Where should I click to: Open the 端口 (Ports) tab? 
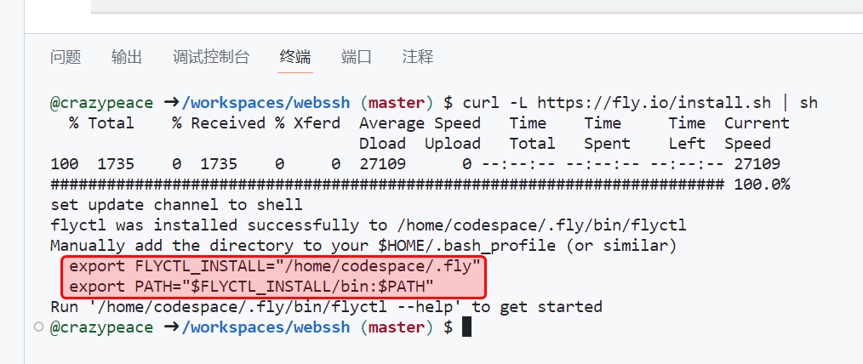(357, 57)
